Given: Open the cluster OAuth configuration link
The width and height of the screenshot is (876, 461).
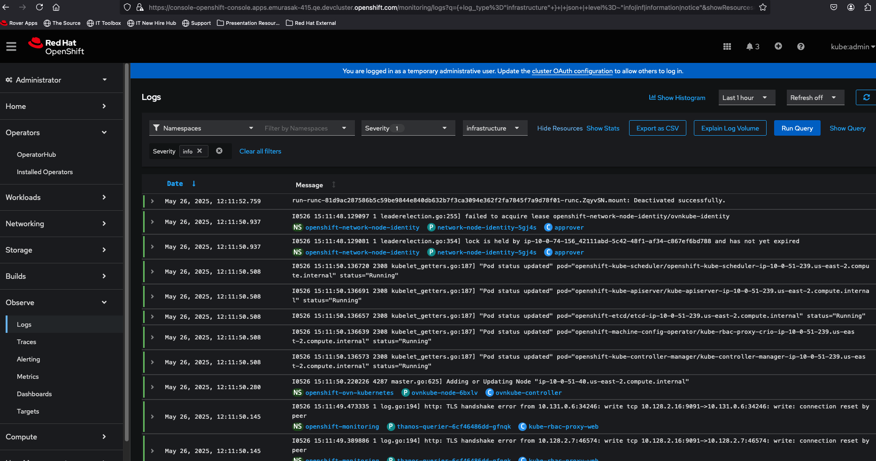Looking at the screenshot, I should [572, 71].
